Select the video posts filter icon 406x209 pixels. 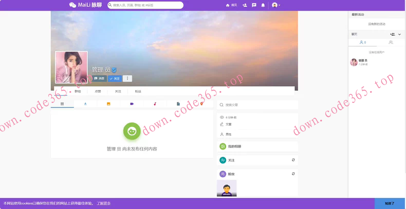132,103
